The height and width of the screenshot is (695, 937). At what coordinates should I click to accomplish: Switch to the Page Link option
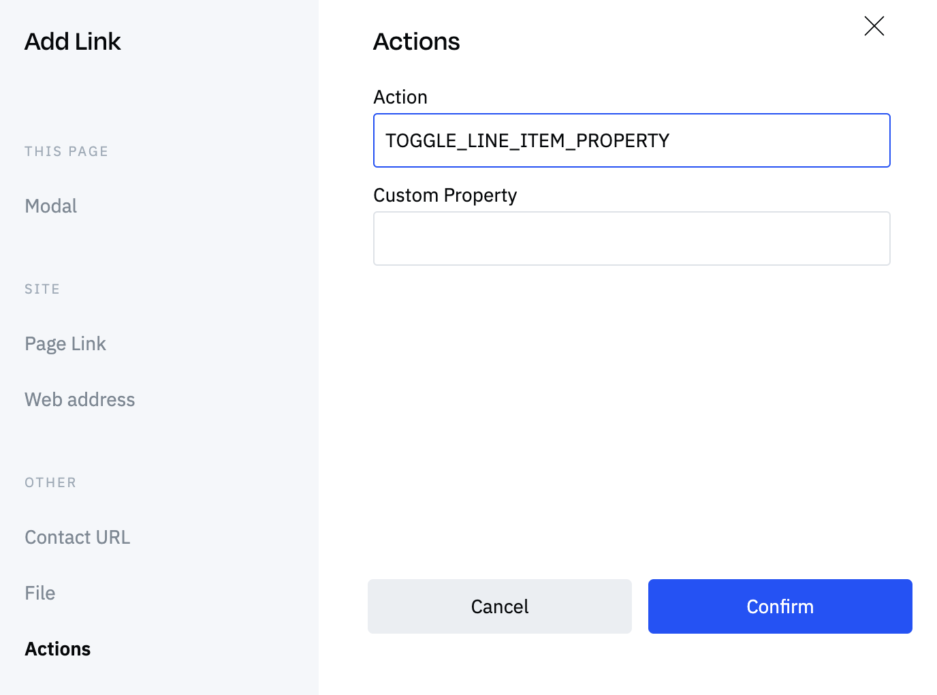[65, 343]
